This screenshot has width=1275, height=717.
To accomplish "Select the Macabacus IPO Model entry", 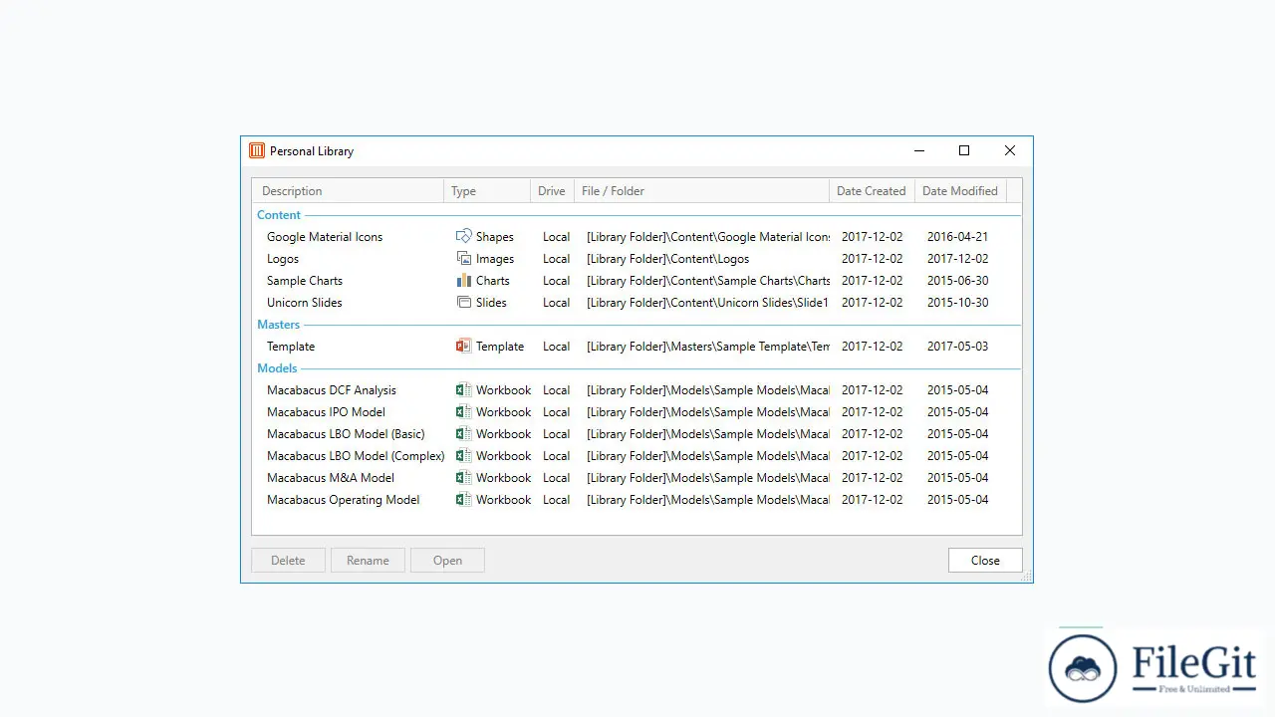I will 326,412.
